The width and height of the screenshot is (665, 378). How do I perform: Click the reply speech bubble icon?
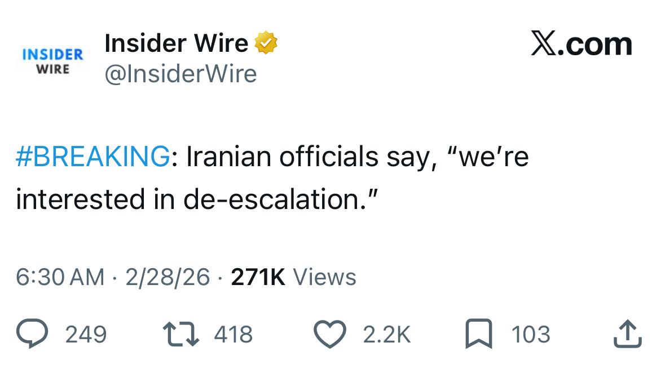(x=34, y=334)
